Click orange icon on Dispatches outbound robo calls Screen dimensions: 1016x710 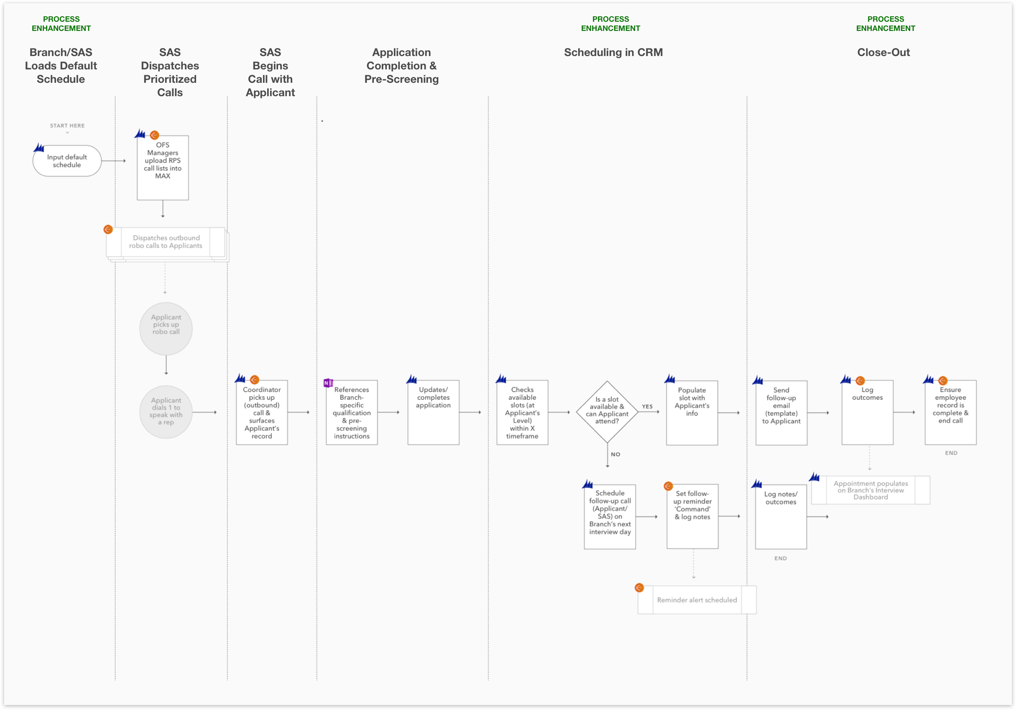click(x=108, y=229)
